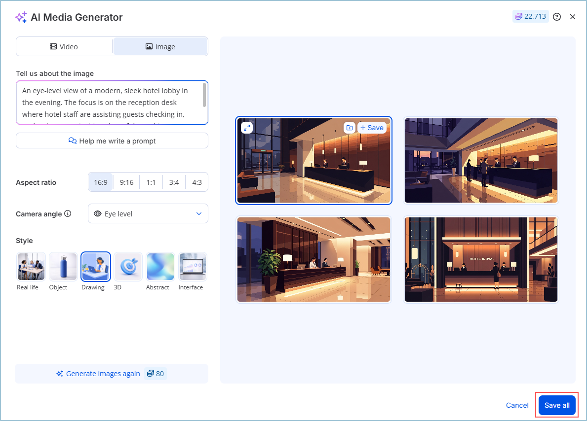Set aspect ratio to 9:16
Image resolution: width=587 pixels, height=421 pixels.
[x=126, y=182]
